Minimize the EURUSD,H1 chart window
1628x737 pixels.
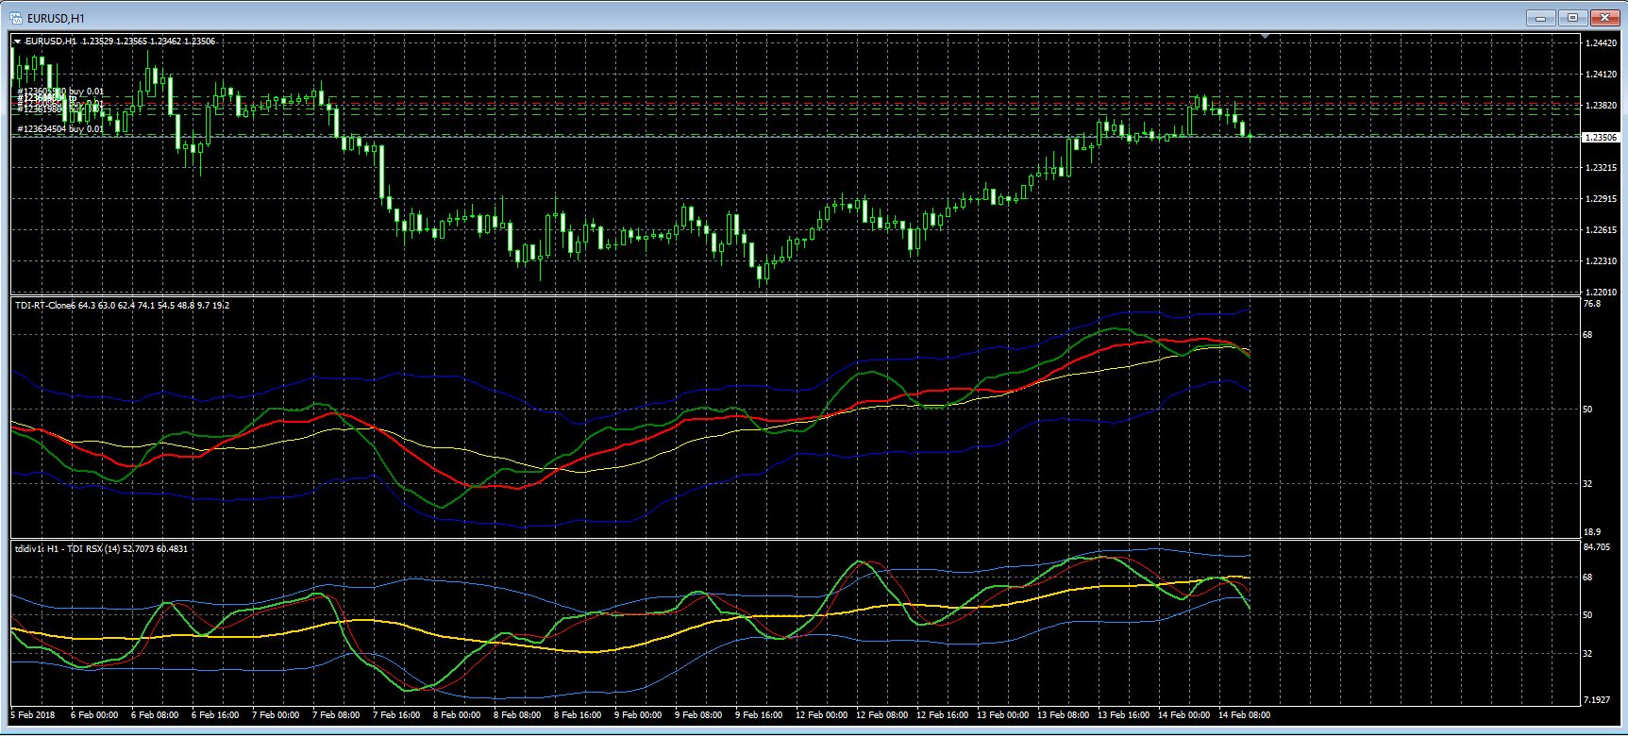[x=1540, y=17]
